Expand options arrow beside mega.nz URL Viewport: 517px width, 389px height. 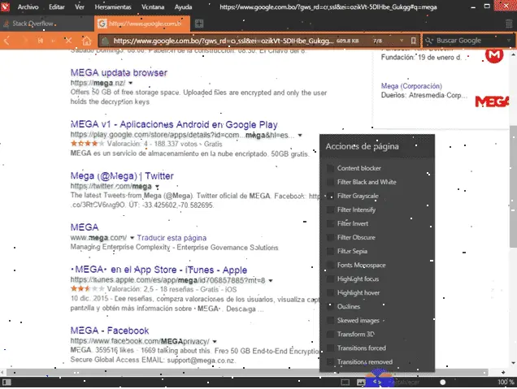(131, 83)
